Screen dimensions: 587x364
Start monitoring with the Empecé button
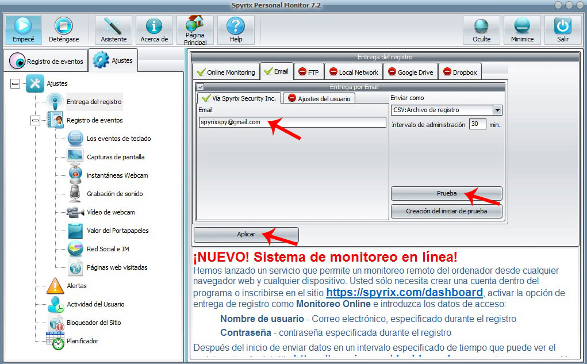click(x=23, y=30)
